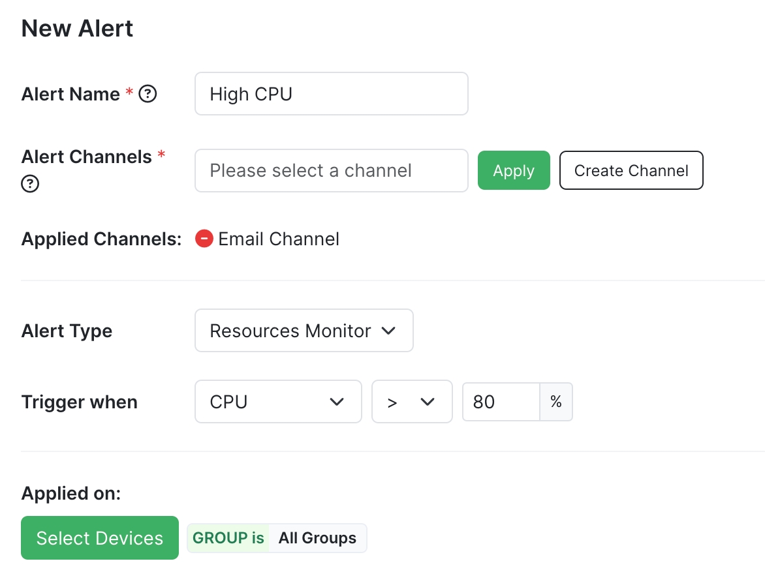Open the CPU metric dropdown
This screenshot has width=765, height=574.
point(278,402)
